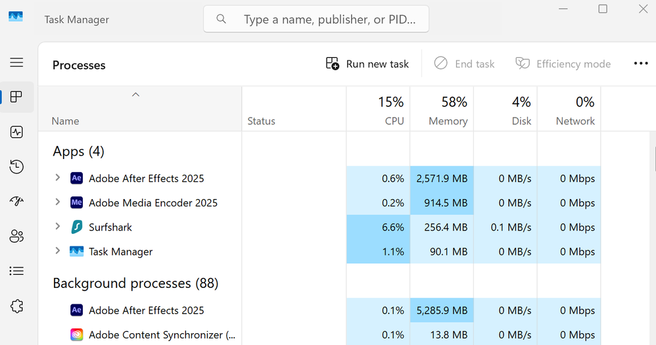This screenshot has width=656, height=345.
Task: Sort by the Disk column header
Action: point(505,110)
